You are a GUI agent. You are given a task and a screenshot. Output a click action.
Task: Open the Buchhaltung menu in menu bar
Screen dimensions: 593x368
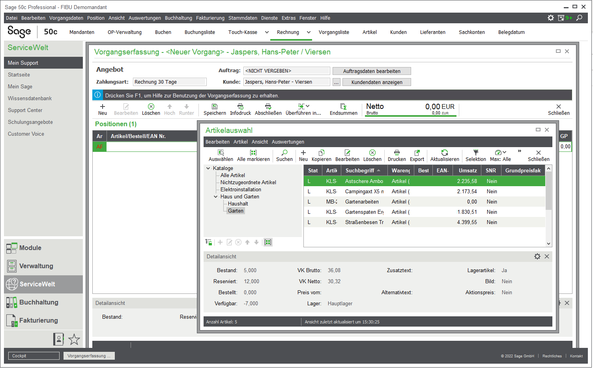178,18
